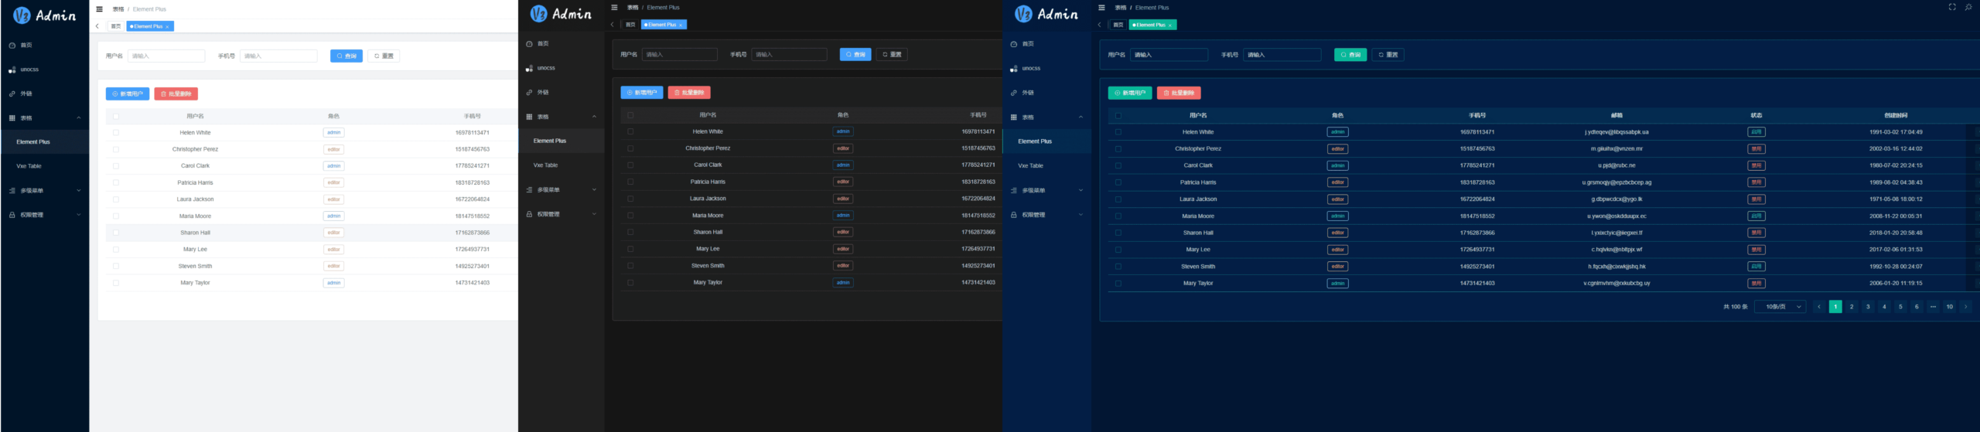This screenshot has height=432, width=1980.
Task: Click 批量删除 button in black panel
Action: (x=689, y=93)
